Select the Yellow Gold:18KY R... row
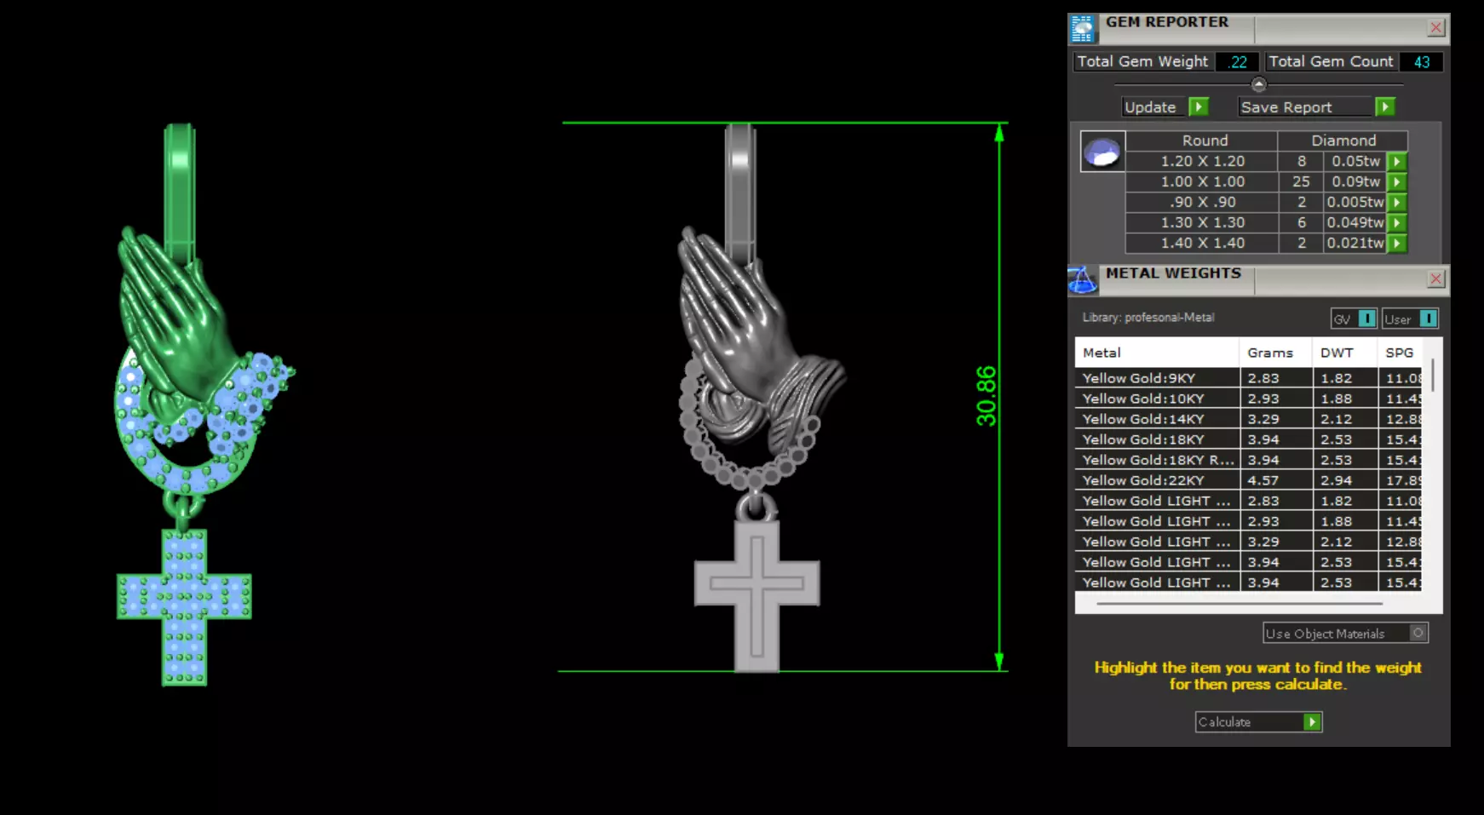 click(x=1248, y=460)
